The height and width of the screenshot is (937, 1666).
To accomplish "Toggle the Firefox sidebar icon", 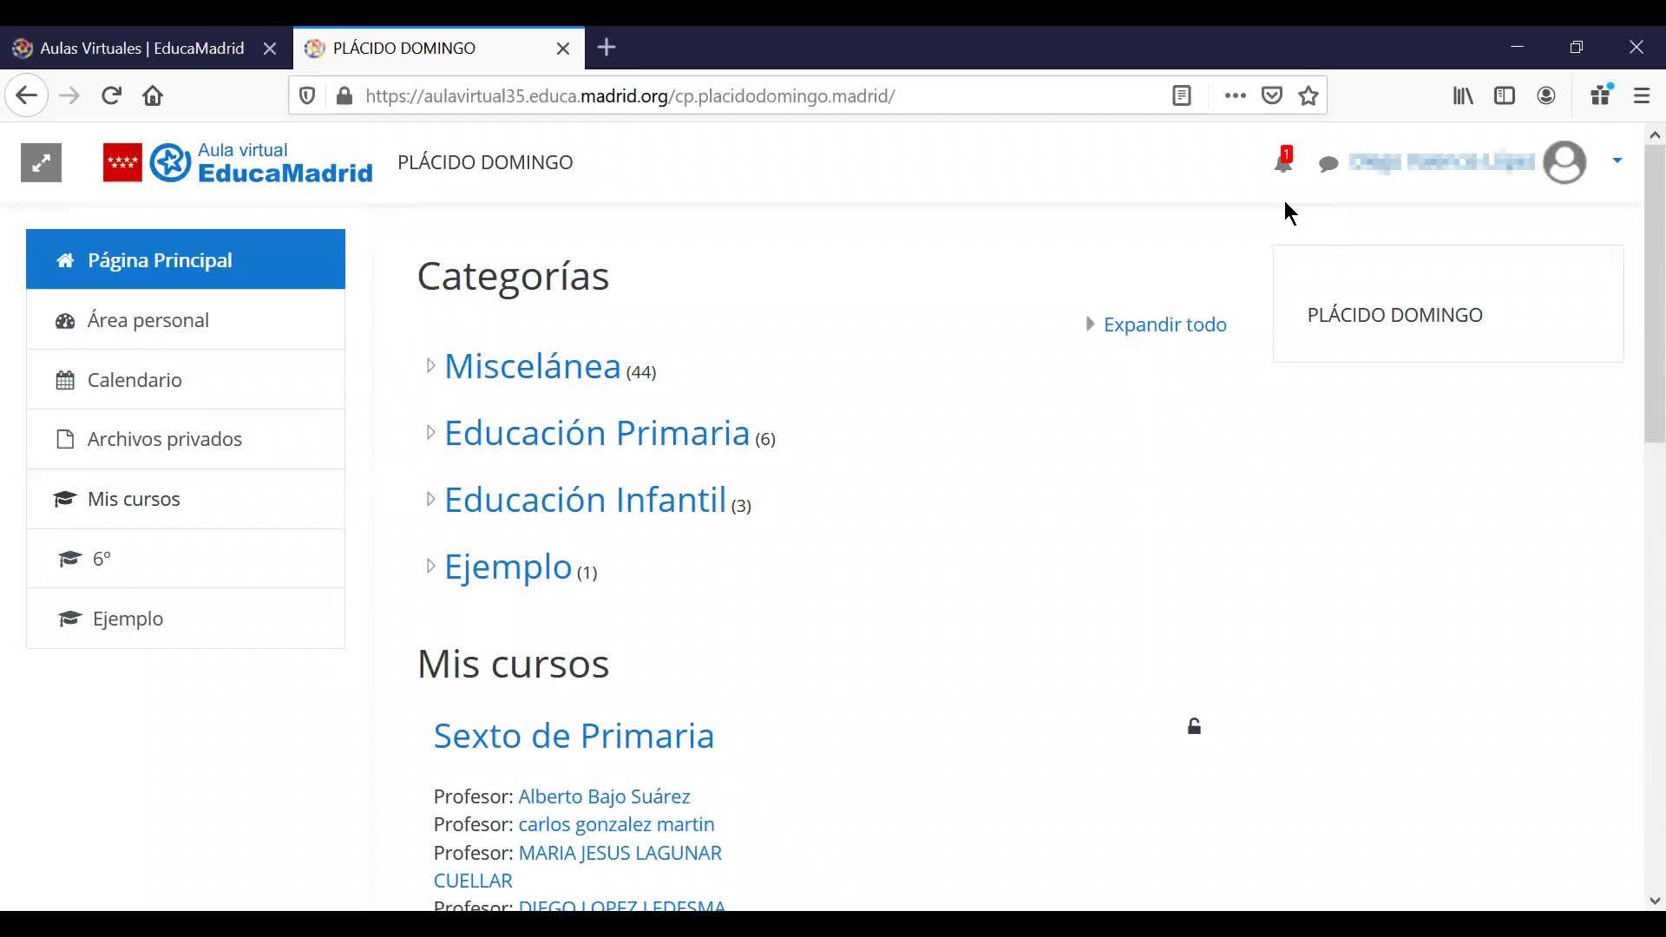I will pyautogui.click(x=1505, y=95).
